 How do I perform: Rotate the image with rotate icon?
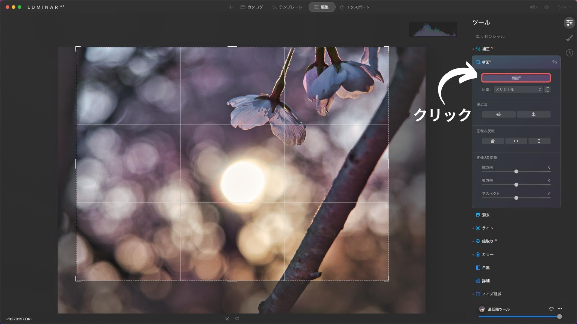493,141
